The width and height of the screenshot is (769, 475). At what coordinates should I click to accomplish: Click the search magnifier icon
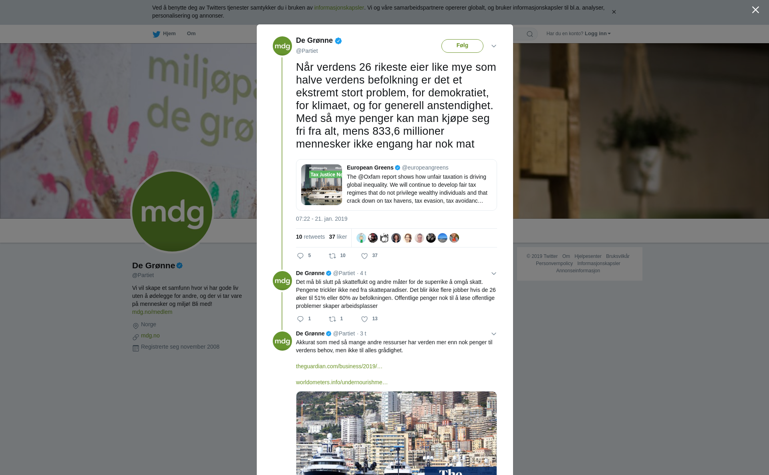[x=530, y=34]
